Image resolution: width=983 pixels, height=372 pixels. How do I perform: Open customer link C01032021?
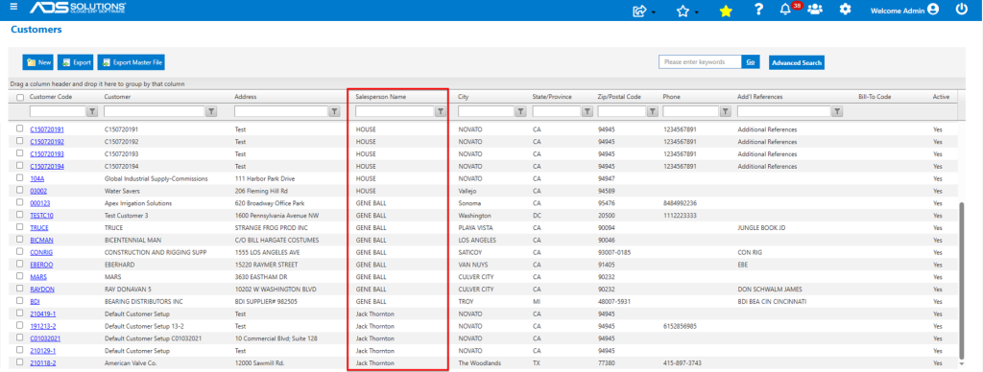pos(45,338)
